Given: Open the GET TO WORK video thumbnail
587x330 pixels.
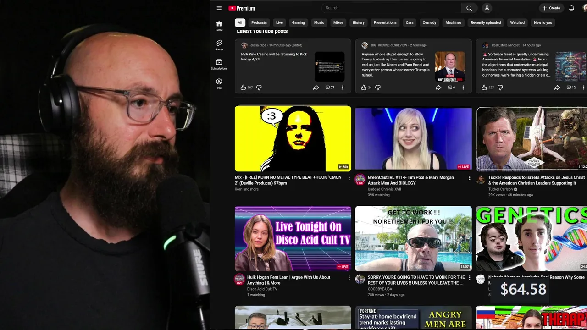Looking at the screenshot, I should coord(413,238).
